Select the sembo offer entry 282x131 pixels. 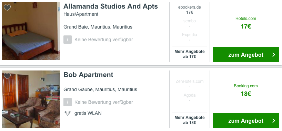pos(190,23)
